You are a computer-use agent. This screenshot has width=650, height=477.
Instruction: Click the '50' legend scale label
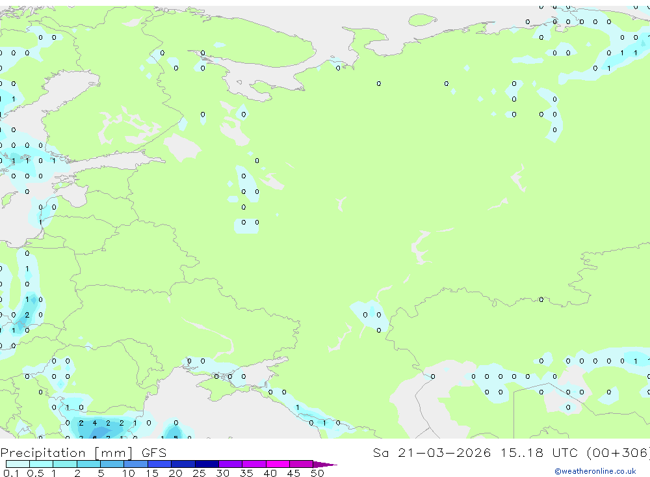pyautogui.click(x=317, y=473)
